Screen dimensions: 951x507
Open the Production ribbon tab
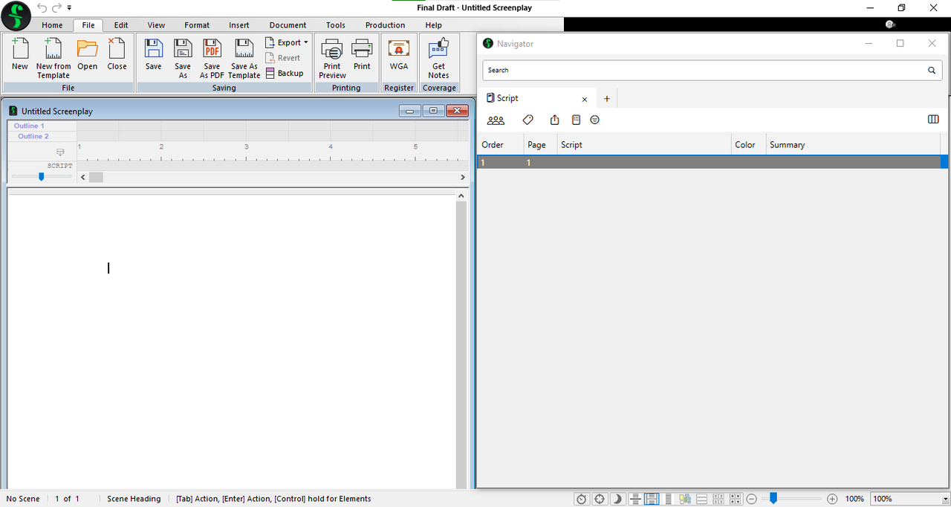[x=386, y=25]
